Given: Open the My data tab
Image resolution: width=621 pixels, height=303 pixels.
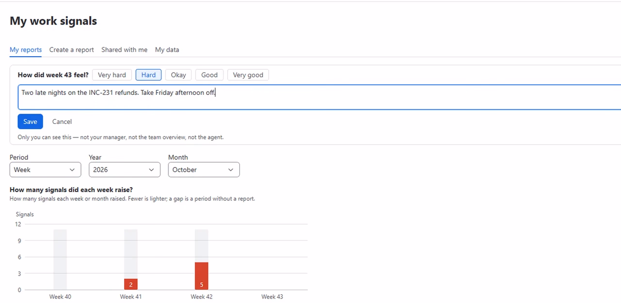Looking at the screenshot, I should coord(167,50).
